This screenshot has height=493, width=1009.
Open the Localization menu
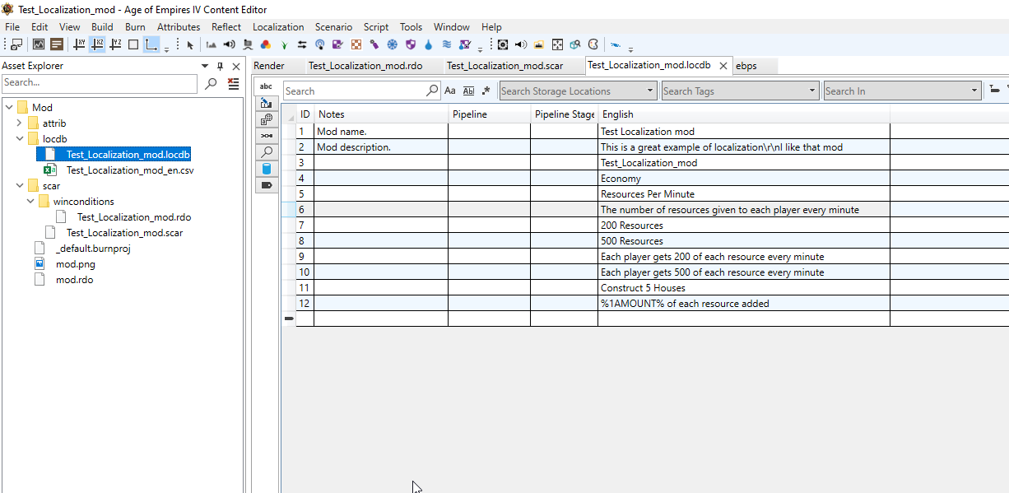coord(278,27)
